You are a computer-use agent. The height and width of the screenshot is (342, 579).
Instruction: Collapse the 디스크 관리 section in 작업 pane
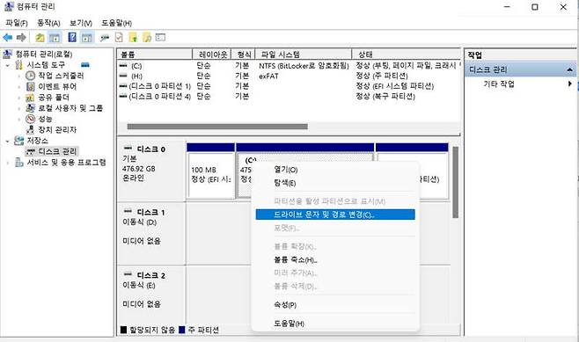coord(570,69)
